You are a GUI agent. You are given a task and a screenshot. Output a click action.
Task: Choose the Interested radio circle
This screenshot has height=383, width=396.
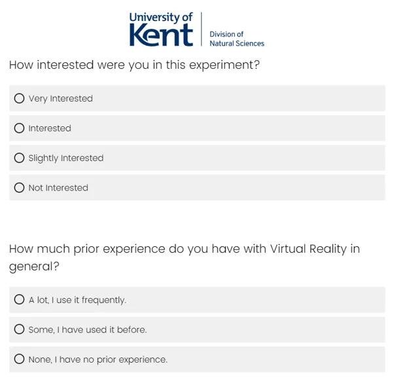[x=20, y=128]
